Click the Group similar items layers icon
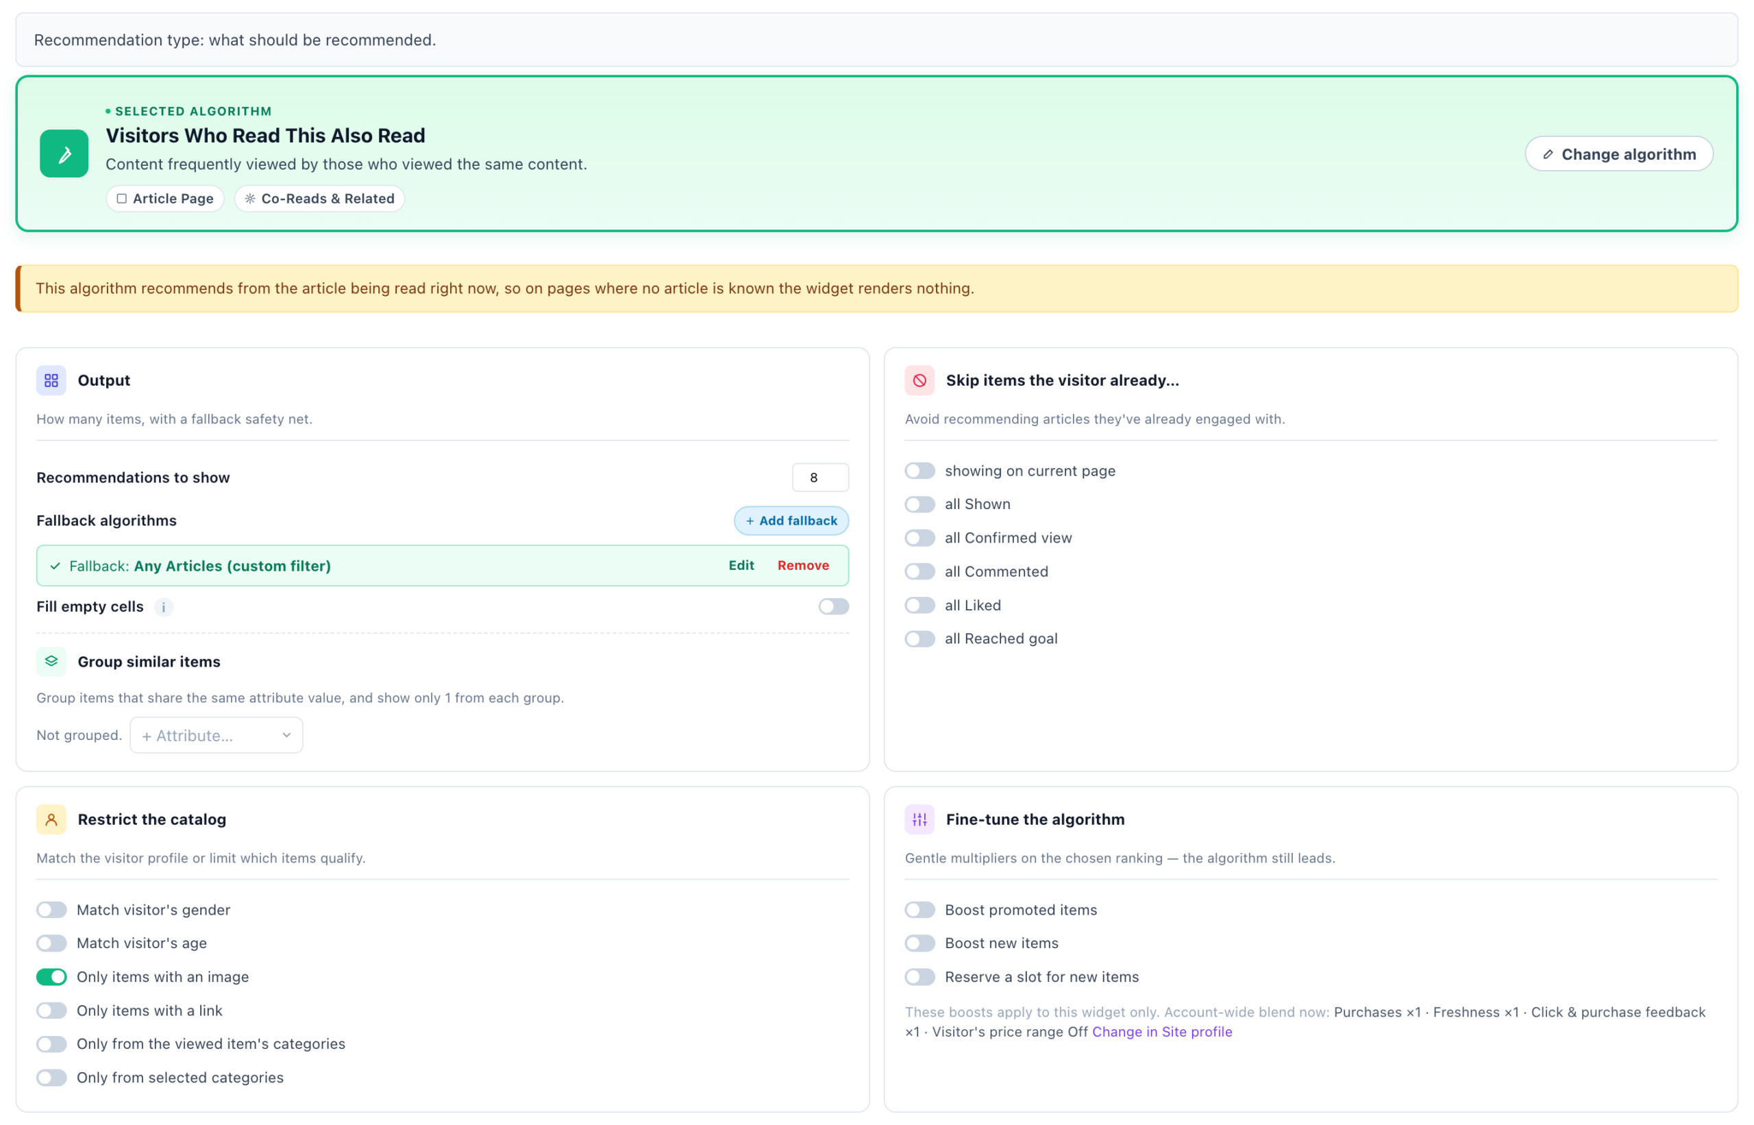1754x1125 pixels. [51, 661]
